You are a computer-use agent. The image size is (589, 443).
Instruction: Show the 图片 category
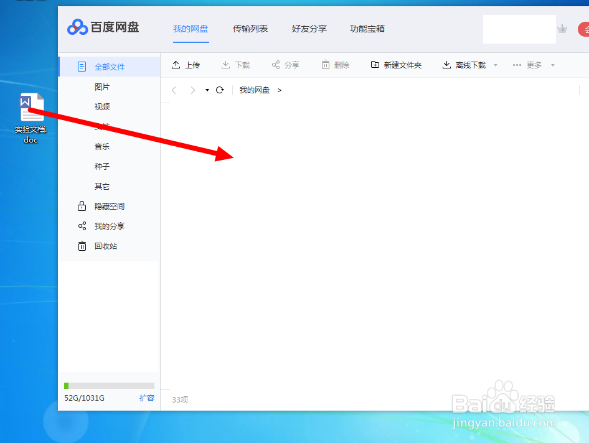102,87
